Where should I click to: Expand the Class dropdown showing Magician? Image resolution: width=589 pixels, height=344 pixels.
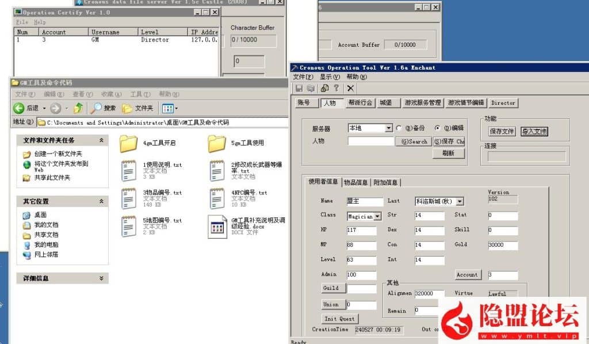tap(377, 217)
